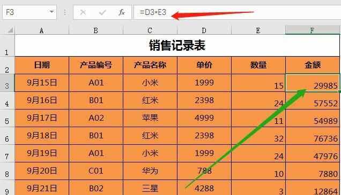The height and width of the screenshot is (195, 341).
Task: Select the product code cell C01
Action: [x=95, y=171]
